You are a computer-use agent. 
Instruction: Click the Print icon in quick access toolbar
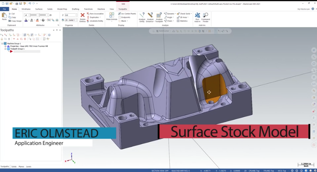pos(17,3)
